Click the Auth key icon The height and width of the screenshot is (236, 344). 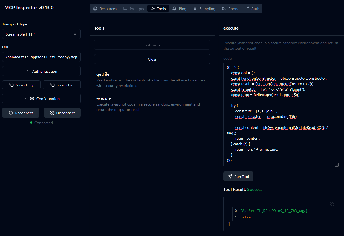247,9
